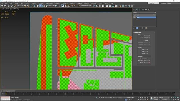Toggle the Snaps Toggle icon
Image resolution: width=180 pixels, height=101 pixels.
(x=66, y=6)
